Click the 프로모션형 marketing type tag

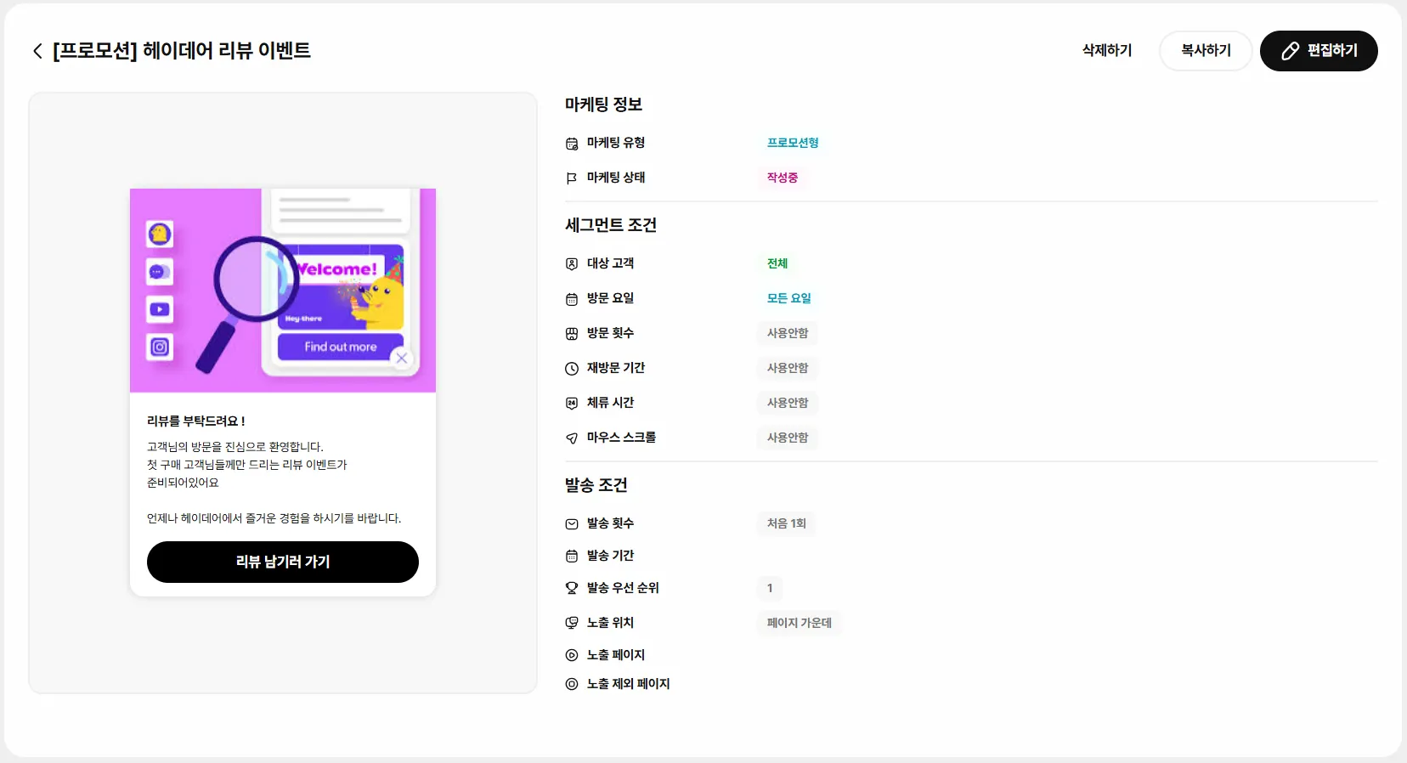792,143
